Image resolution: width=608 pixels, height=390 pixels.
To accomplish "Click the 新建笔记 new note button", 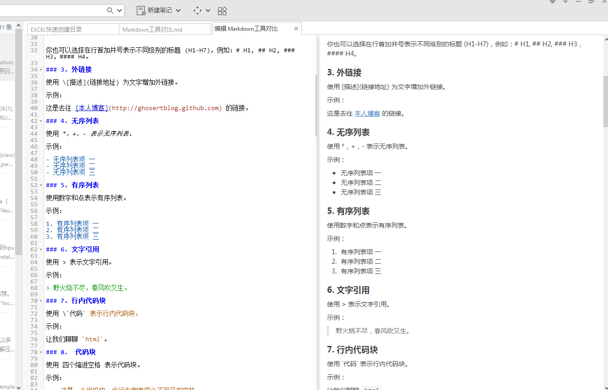I will point(154,10).
